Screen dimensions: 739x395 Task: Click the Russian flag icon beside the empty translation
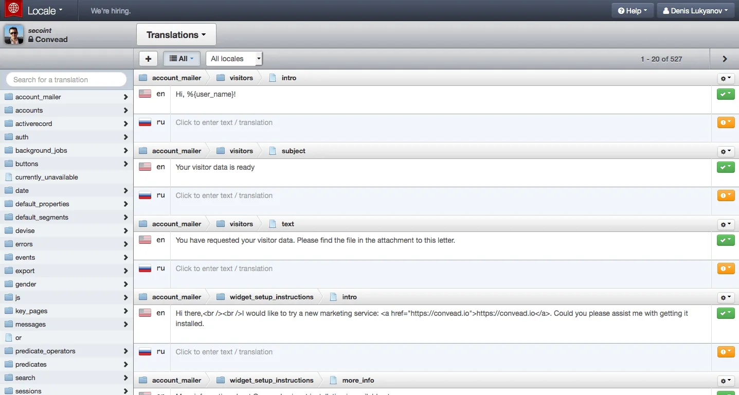(x=145, y=122)
